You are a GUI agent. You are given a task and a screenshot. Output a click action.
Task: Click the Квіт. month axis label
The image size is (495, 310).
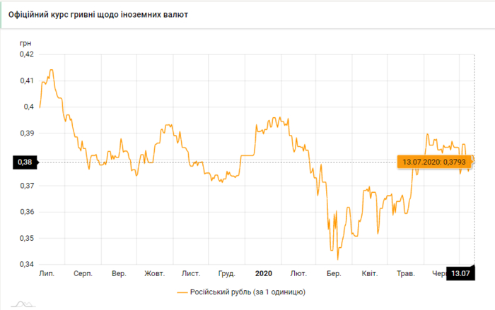click(x=369, y=273)
